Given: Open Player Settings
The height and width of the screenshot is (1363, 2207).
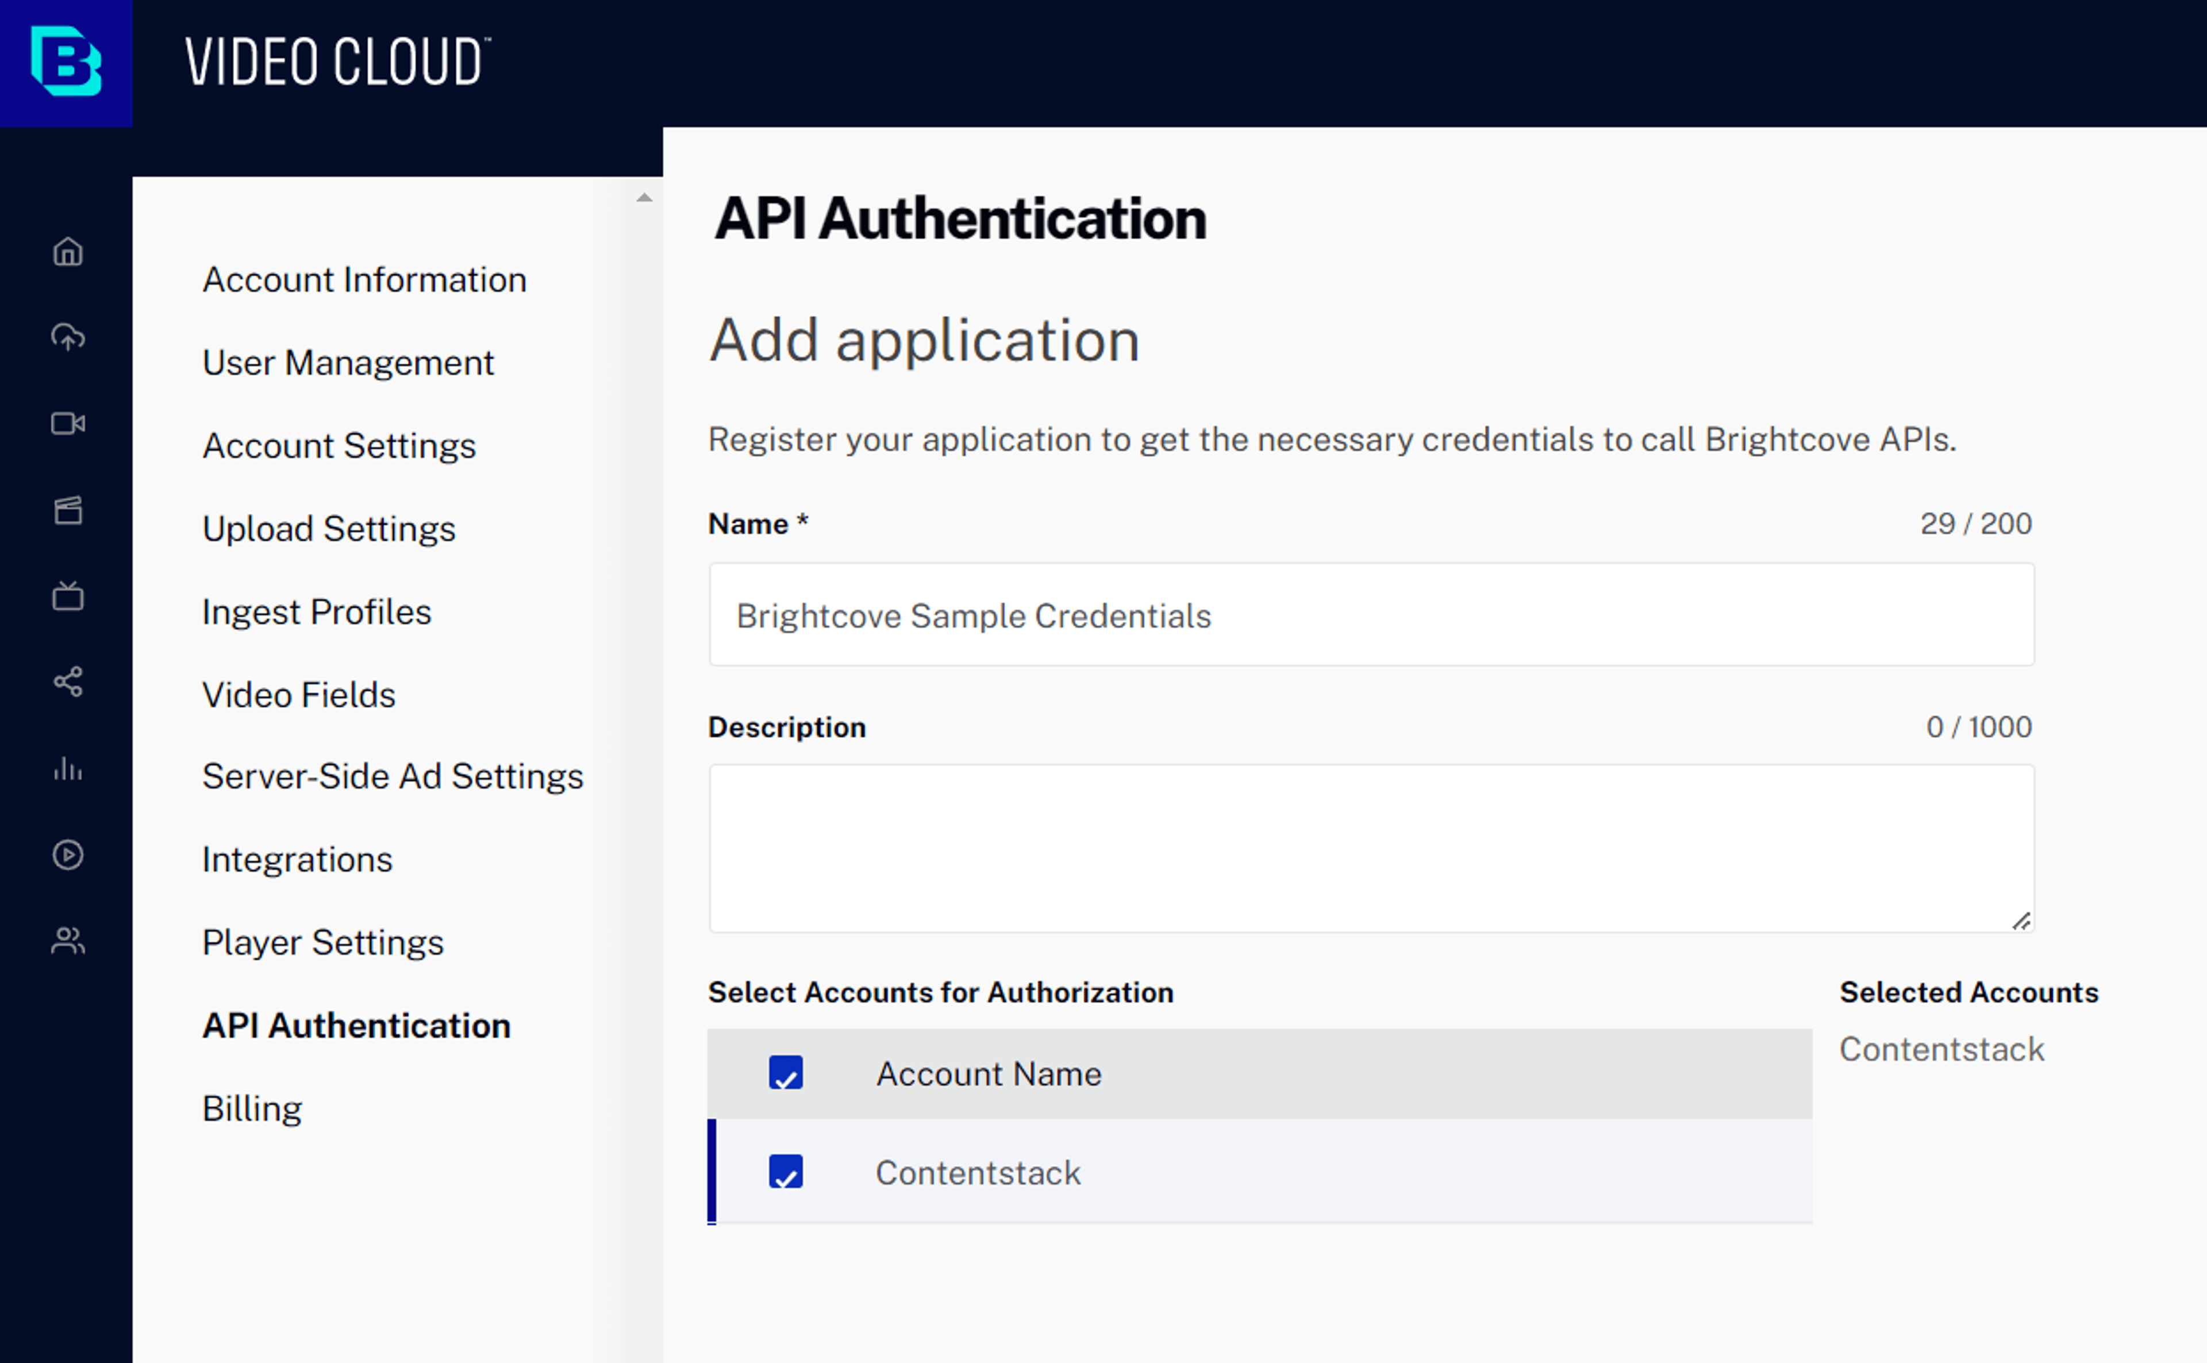Looking at the screenshot, I should [x=323, y=943].
